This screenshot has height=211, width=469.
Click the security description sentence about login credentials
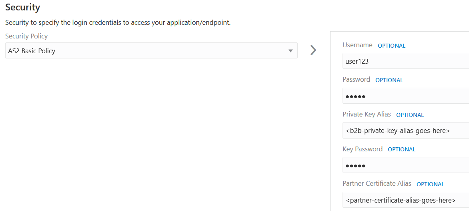[x=118, y=23]
